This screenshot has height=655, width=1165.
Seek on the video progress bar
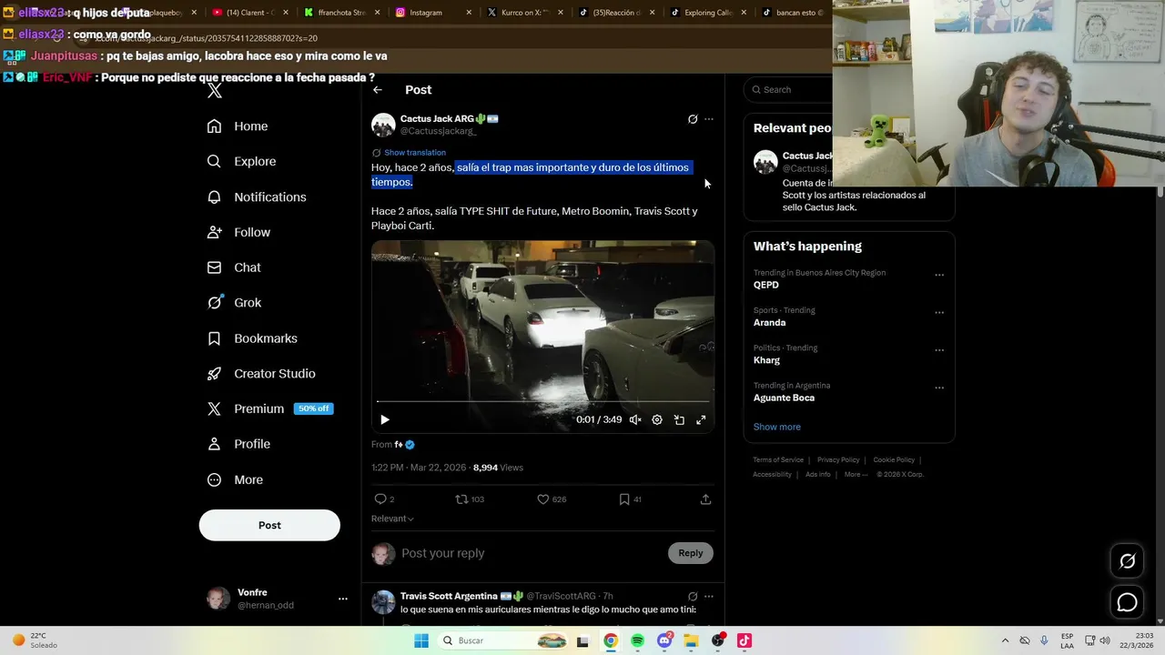542,401
